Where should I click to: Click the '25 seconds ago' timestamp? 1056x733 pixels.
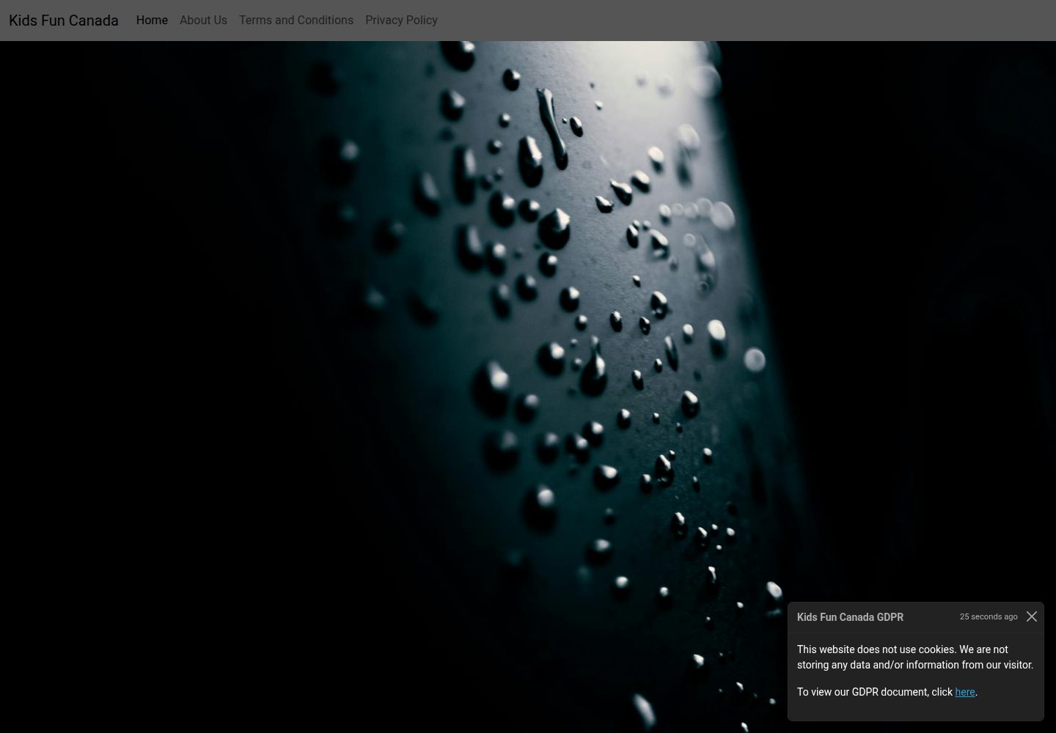point(989,616)
